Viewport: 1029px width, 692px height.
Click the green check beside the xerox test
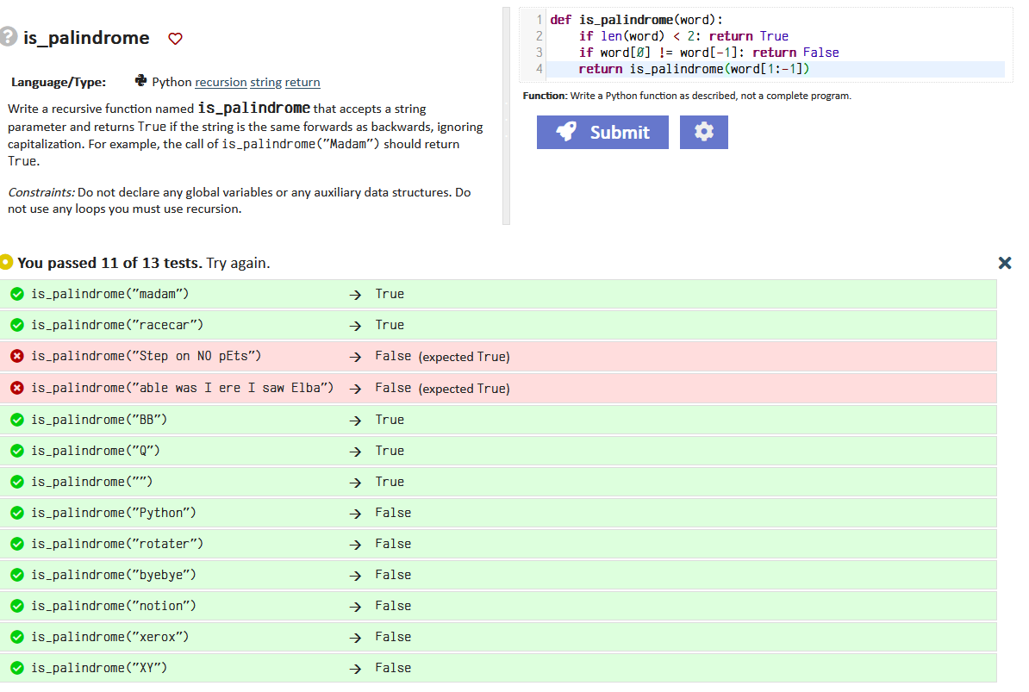pyautogui.click(x=16, y=636)
